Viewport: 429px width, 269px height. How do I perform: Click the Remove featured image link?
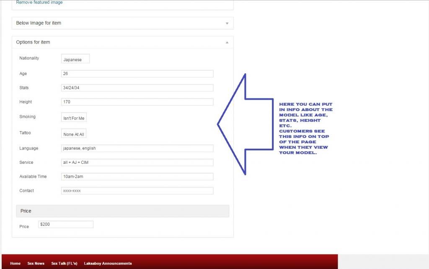point(39,2)
